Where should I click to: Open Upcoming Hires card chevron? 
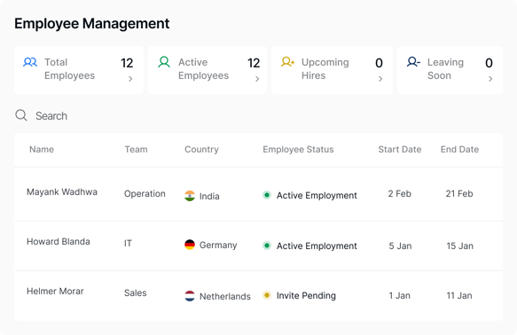coord(380,79)
